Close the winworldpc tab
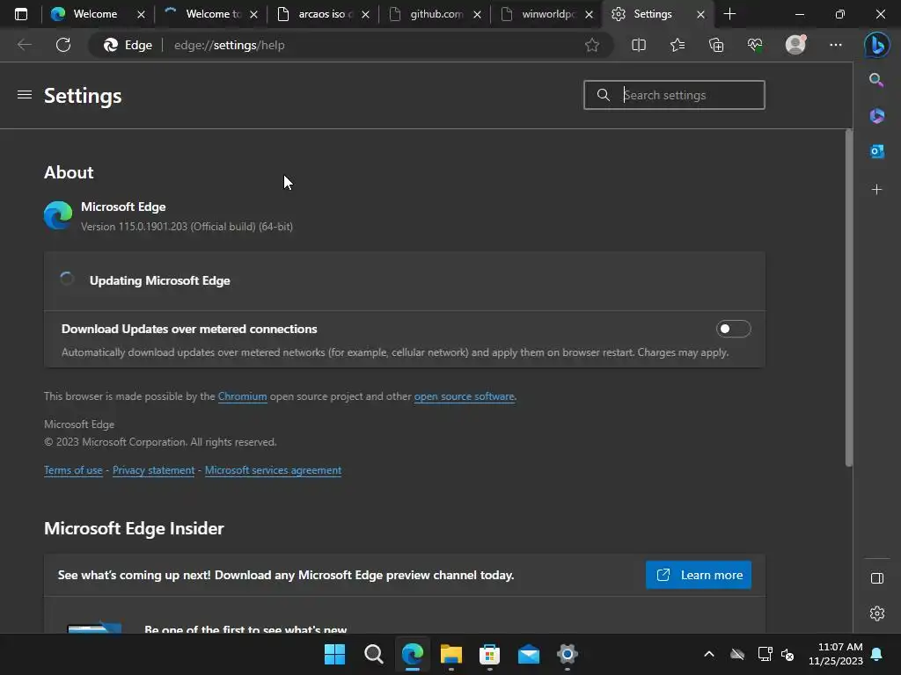The height and width of the screenshot is (675, 901). point(589,15)
